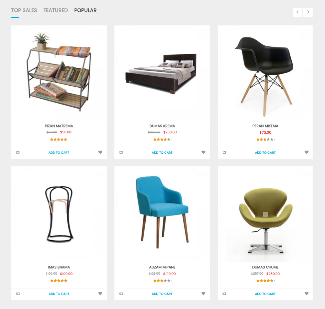Go to next products with right arrow
Image resolution: width=325 pixels, height=309 pixels.
[308, 12]
